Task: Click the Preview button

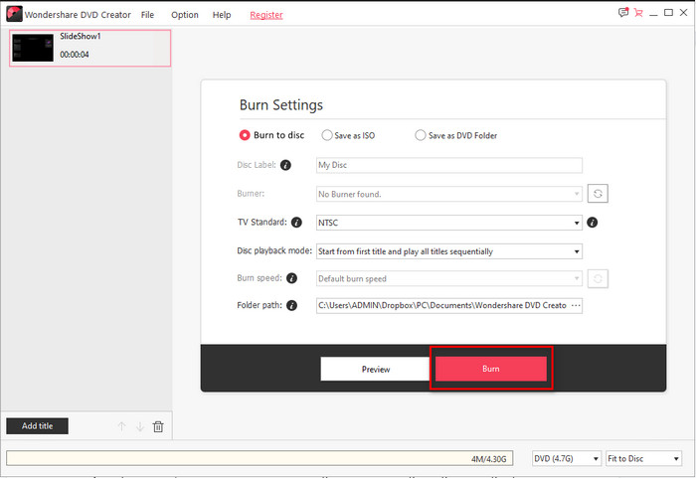Action: point(376,369)
